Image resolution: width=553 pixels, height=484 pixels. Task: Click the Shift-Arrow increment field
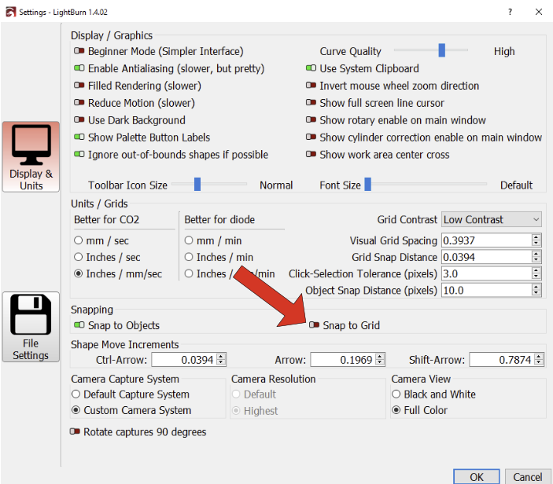(502, 360)
